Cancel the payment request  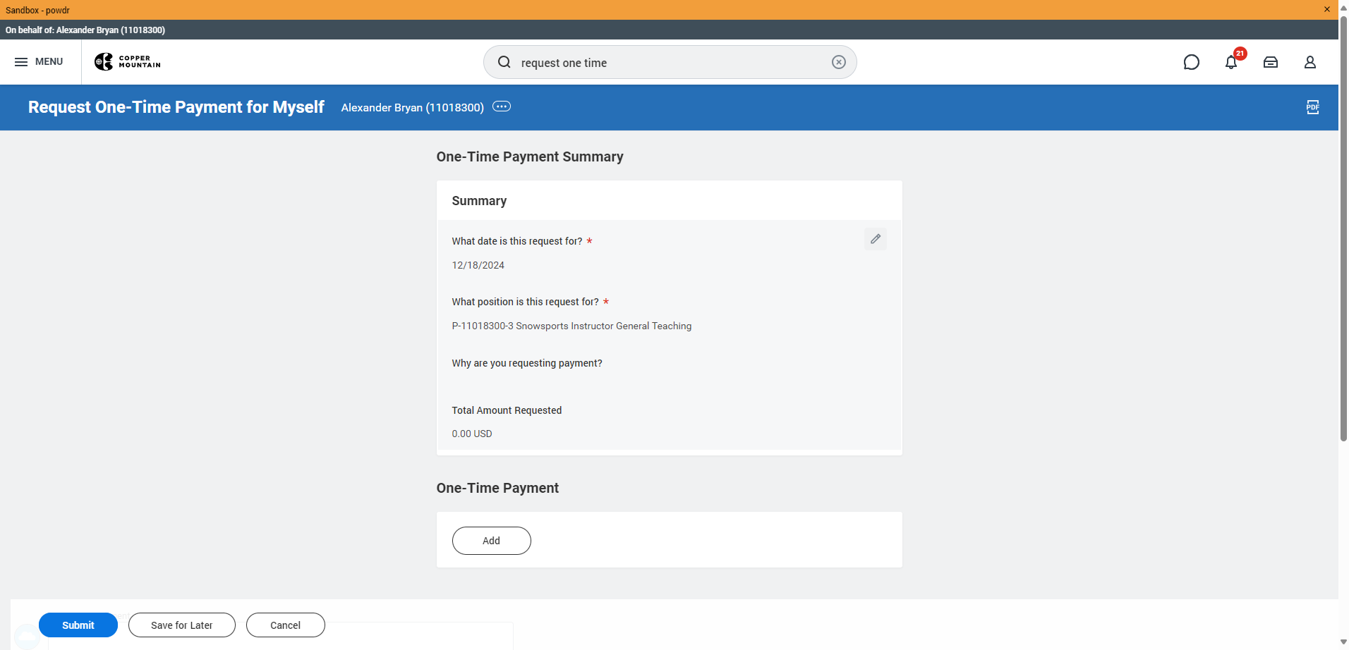286,625
